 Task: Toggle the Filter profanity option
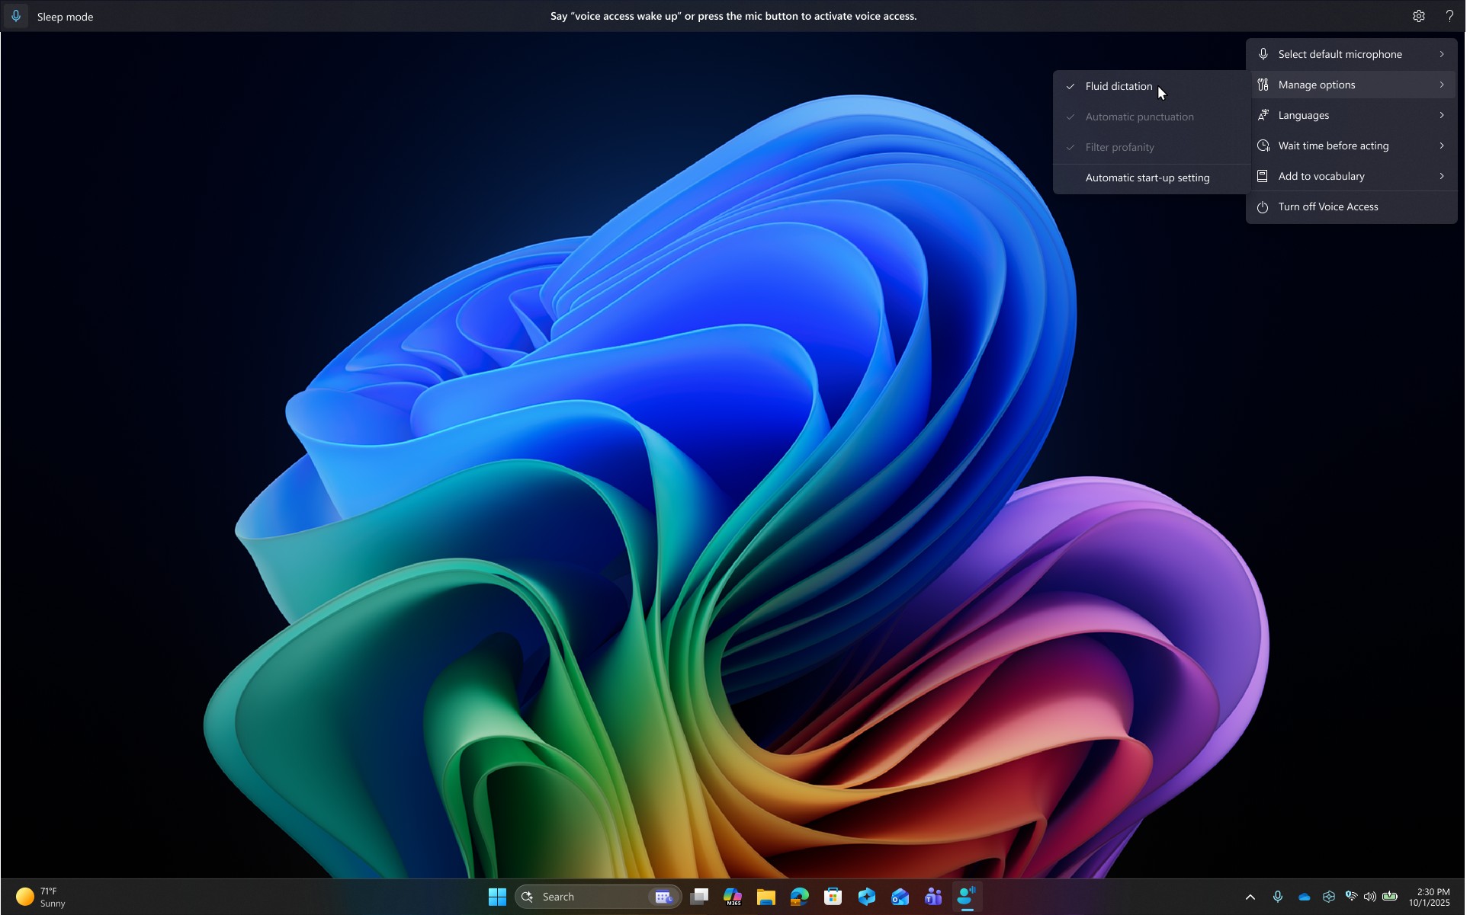click(1119, 146)
